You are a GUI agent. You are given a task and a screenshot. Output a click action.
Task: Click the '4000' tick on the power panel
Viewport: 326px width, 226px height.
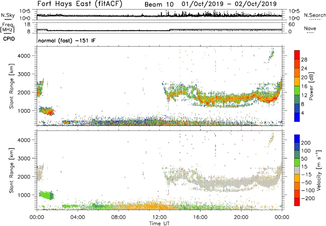24,56
